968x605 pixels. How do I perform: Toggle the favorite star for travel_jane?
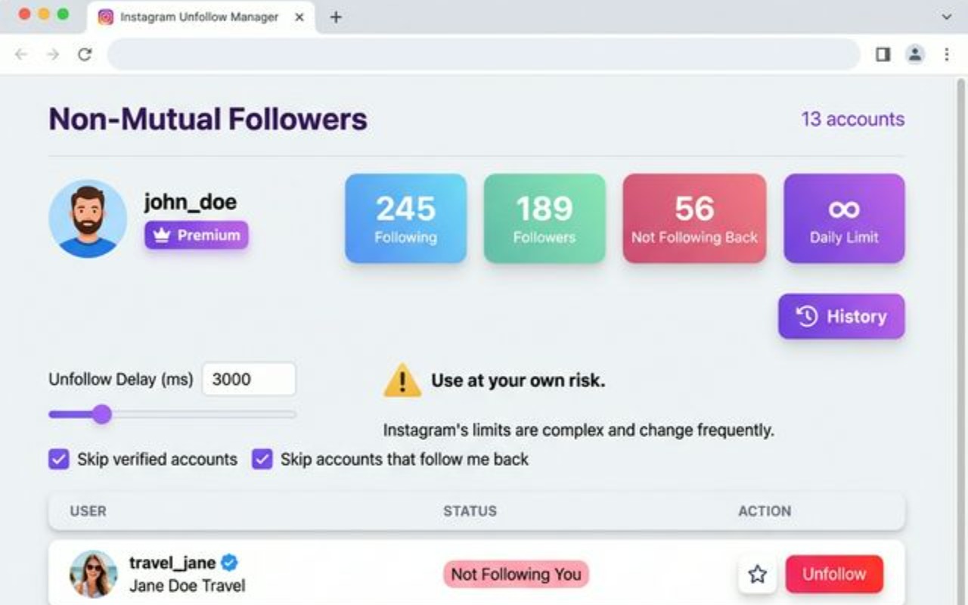pos(757,575)
